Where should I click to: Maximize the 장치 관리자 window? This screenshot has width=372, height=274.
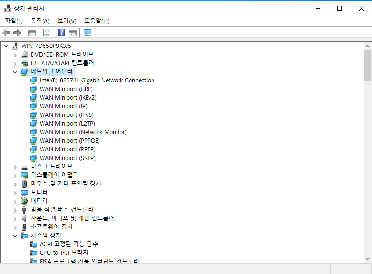coord(339,8)
